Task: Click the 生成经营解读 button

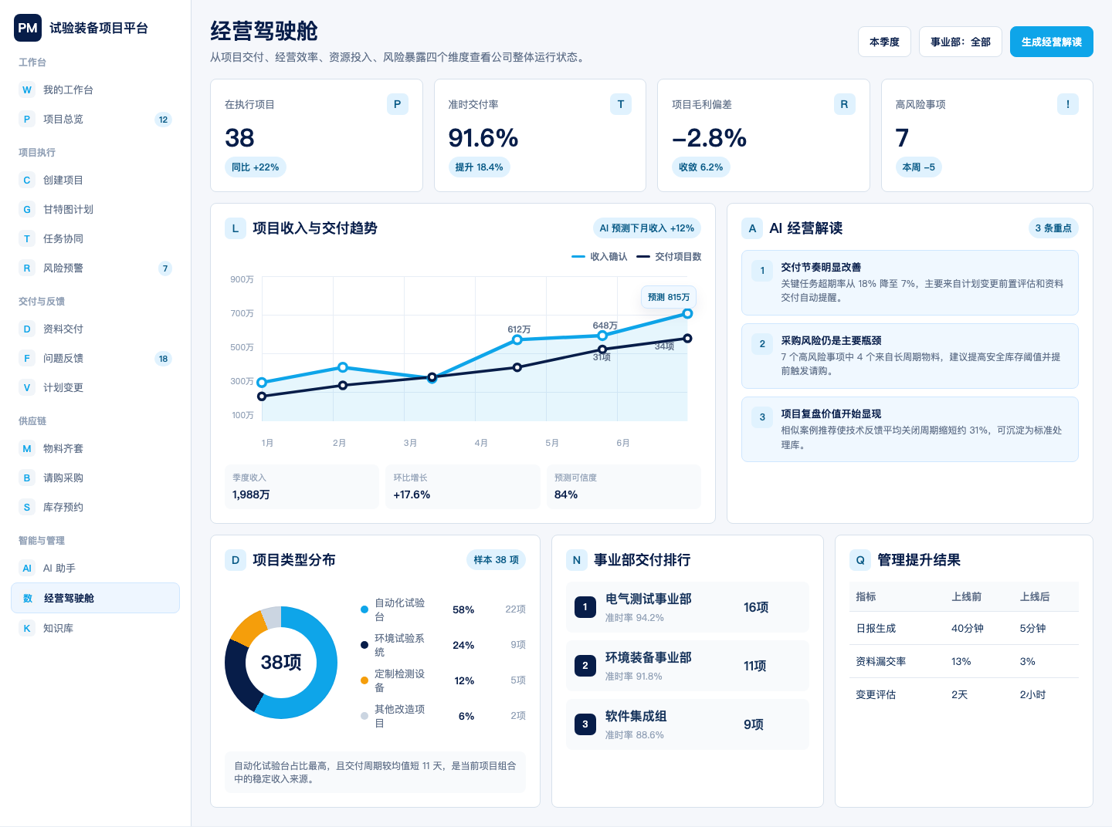Action: (1052, 42)
